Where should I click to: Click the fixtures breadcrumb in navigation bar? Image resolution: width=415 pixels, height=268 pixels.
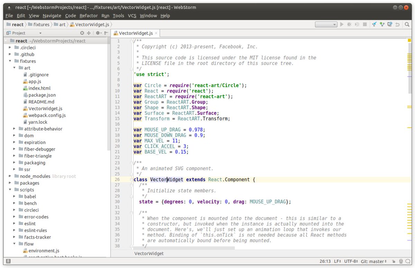[38, 25]
